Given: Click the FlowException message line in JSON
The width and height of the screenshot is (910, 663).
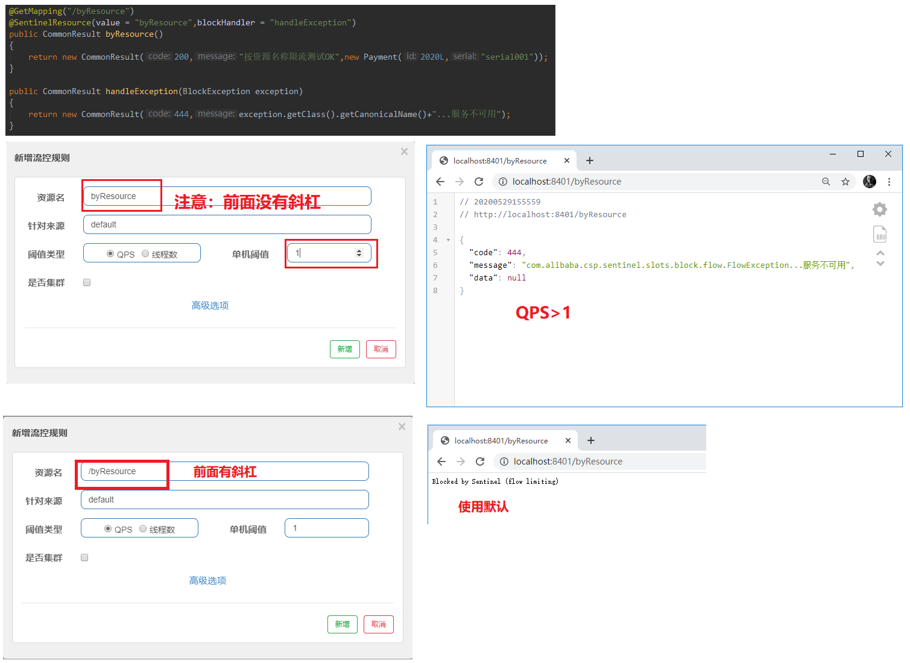Looking at the screenshot, I should pyautogui.click(x=662, y=265).
